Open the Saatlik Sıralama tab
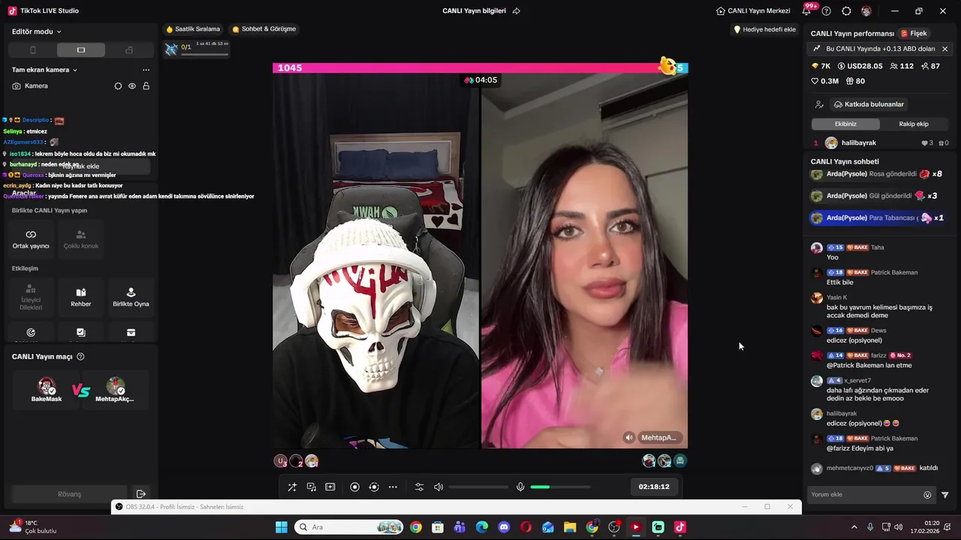 click(193, 29)
